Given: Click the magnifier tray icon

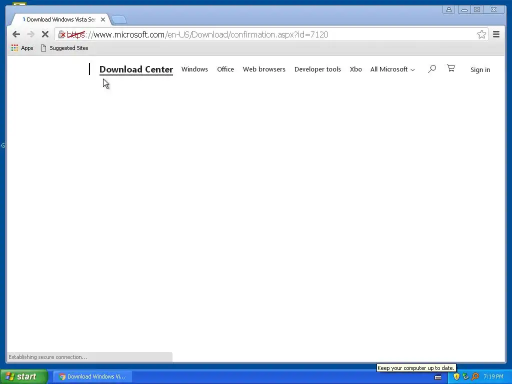Looking at the screenshot, I should coord(475,376).
